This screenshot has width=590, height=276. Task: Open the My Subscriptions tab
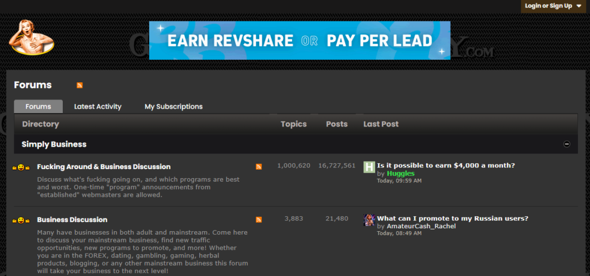174,106
